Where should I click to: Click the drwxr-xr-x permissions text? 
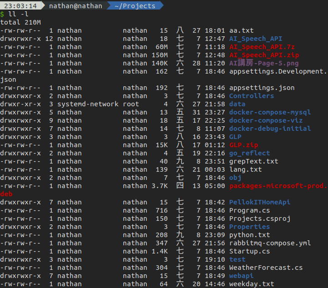pos(20,104)
